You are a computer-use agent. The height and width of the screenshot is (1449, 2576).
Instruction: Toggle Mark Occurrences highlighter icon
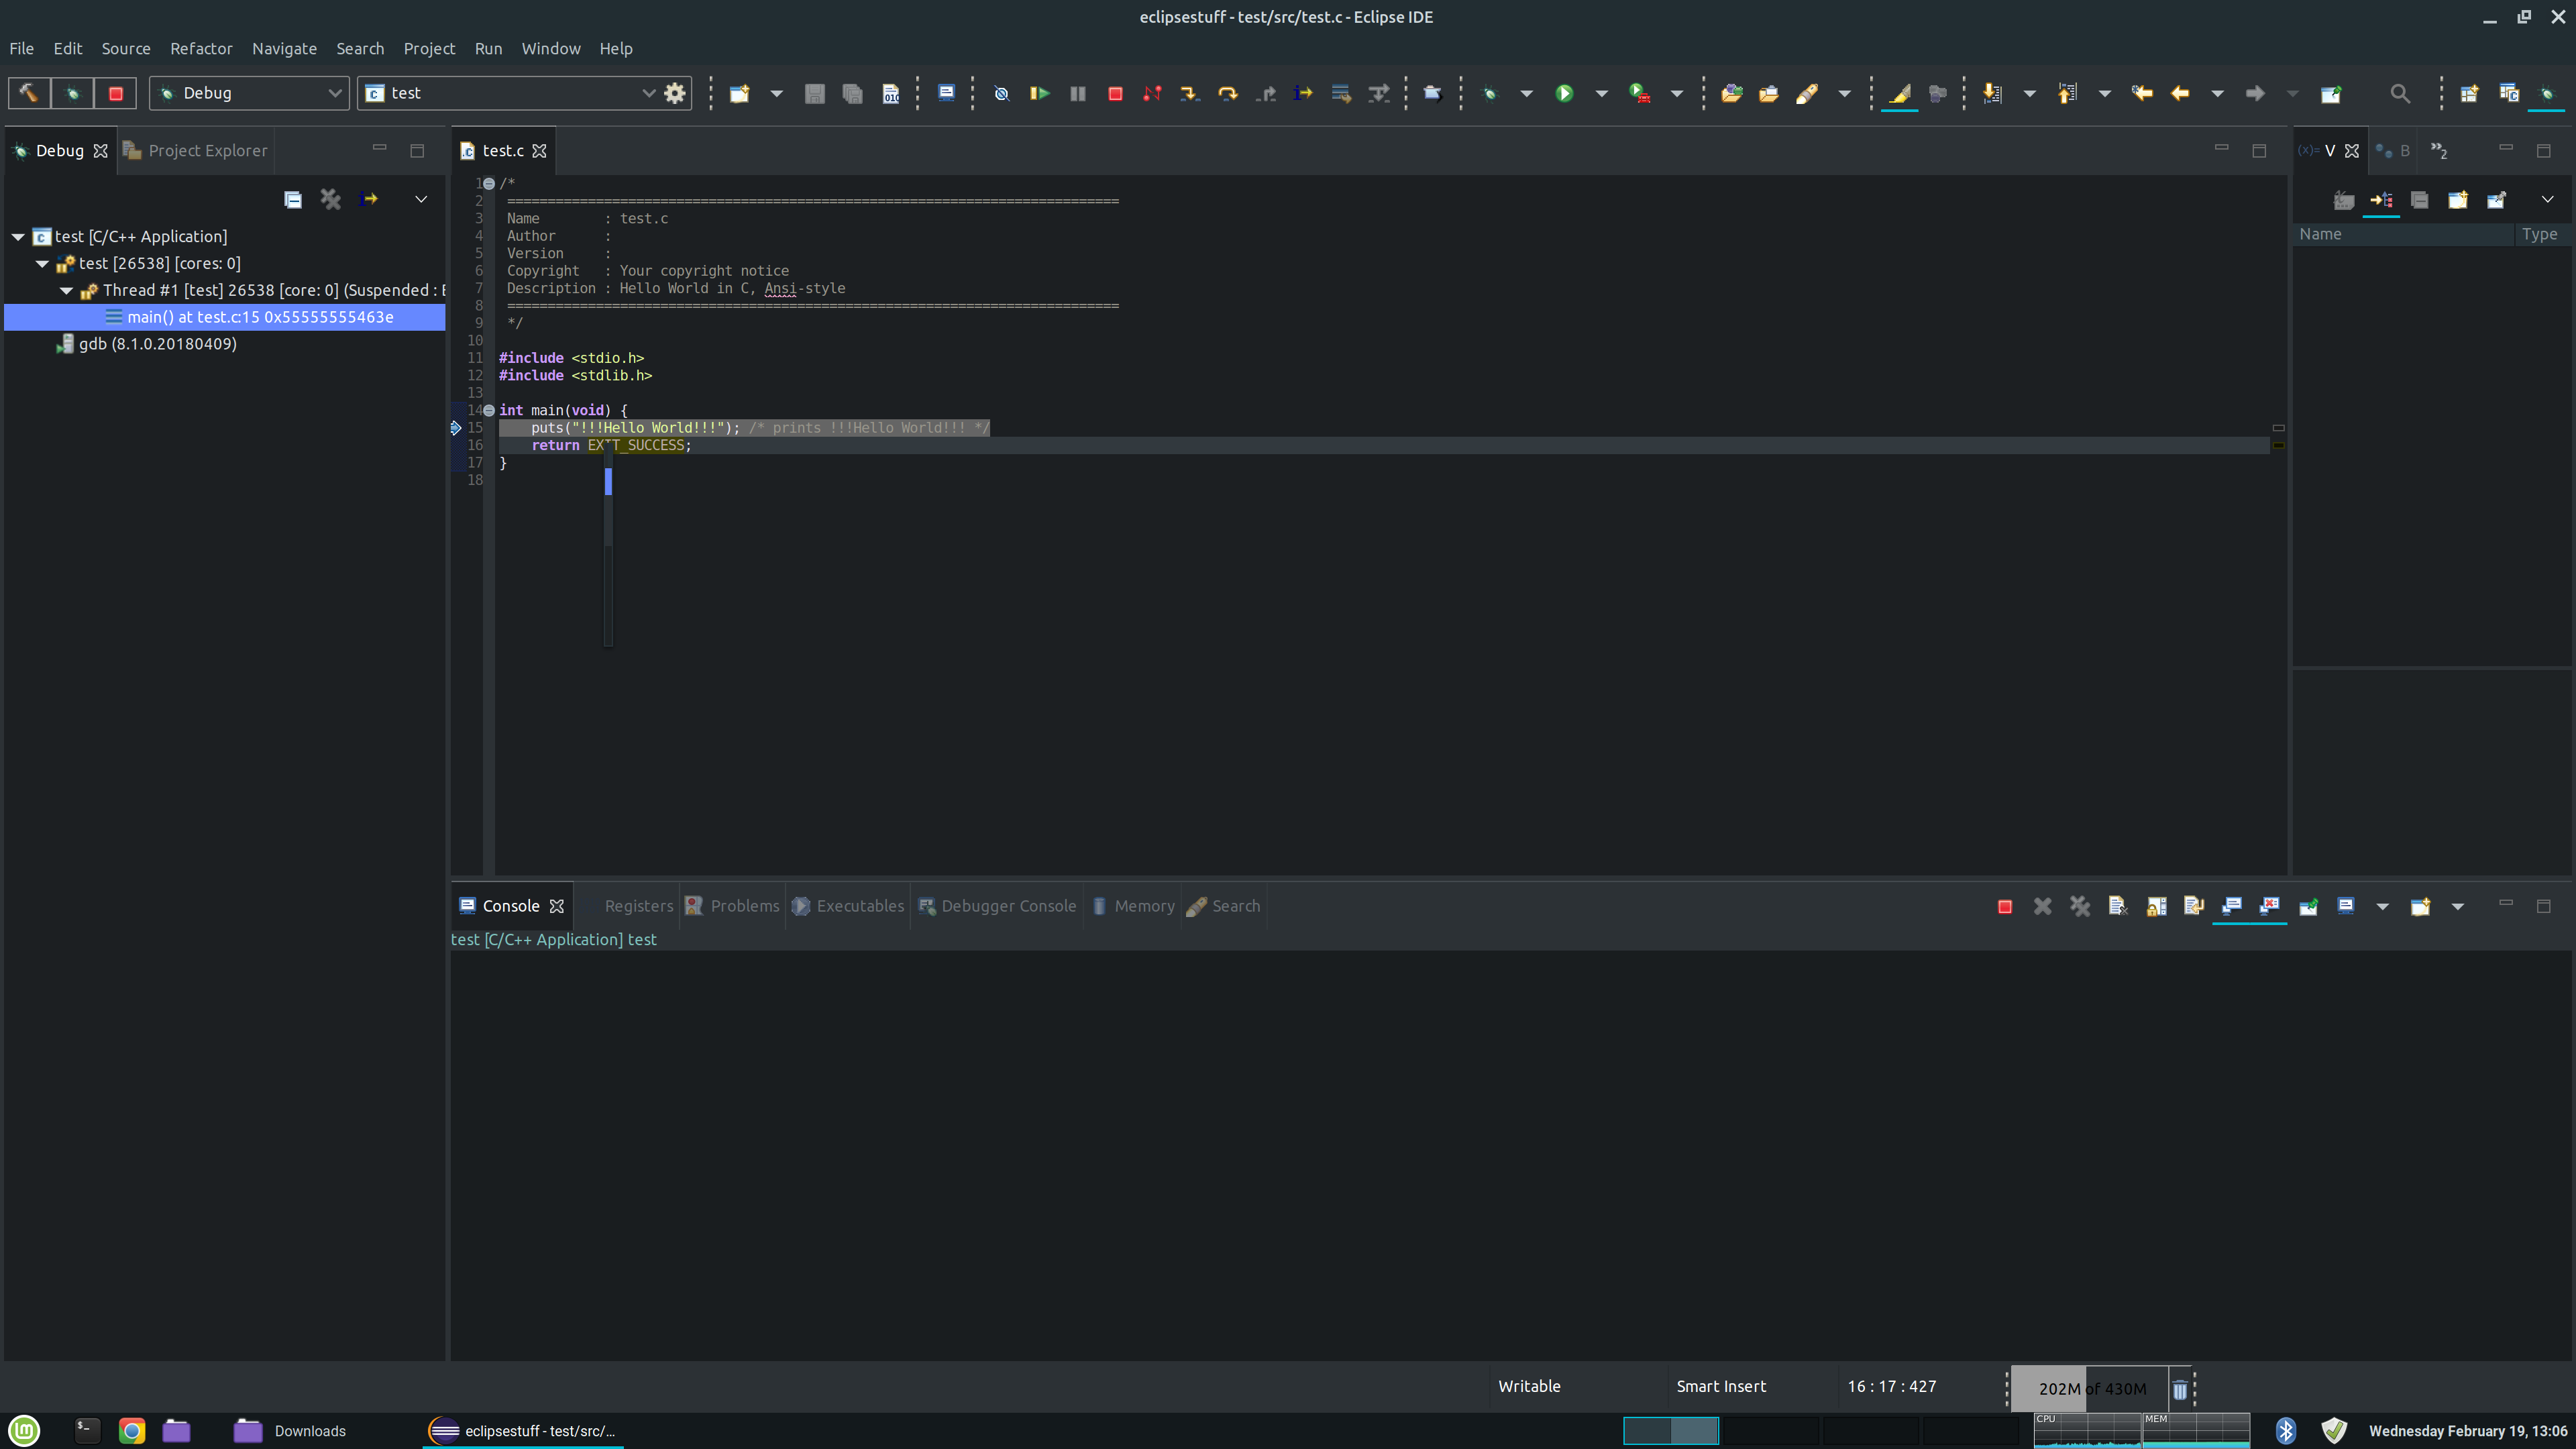(x=1899, y=93)
